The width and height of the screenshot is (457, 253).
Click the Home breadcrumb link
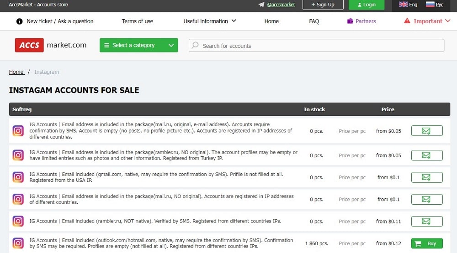coord(16,72)
